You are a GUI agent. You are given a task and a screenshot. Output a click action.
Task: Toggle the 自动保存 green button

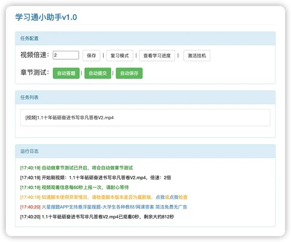click(130, 73)
